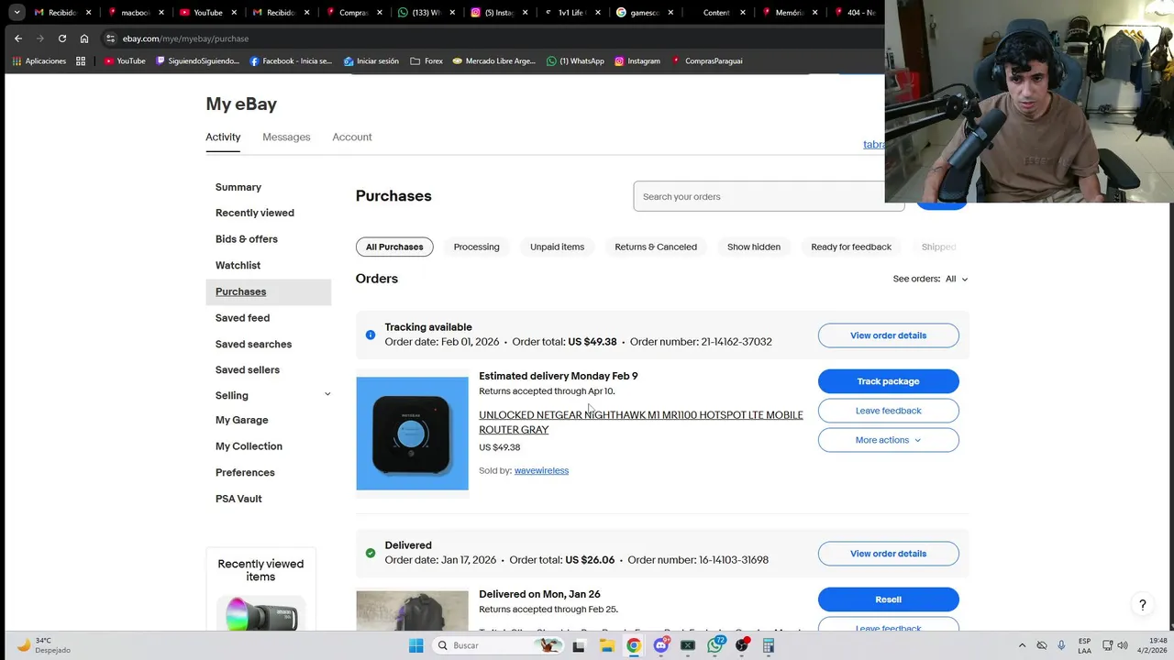Select the Ready for feedback filter chip
1174x660 pixels.
[851, 247]
